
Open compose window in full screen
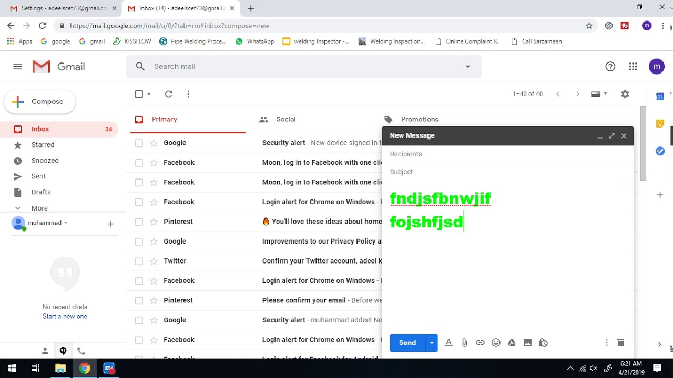[x=611, y=136]
